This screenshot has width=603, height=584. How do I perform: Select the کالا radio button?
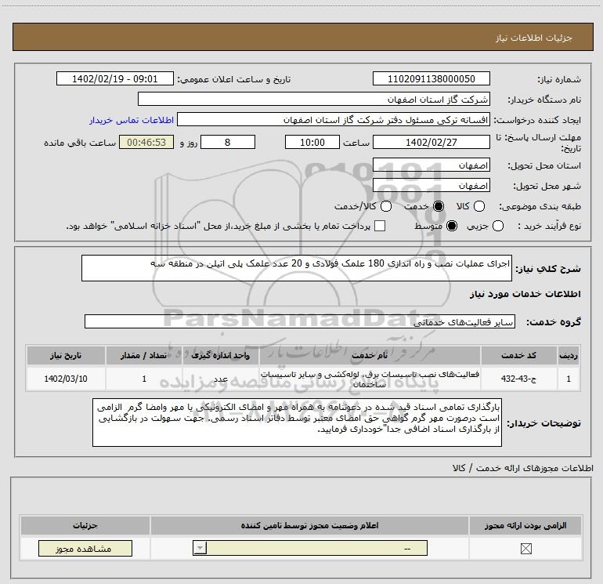[x=479, y=206]
